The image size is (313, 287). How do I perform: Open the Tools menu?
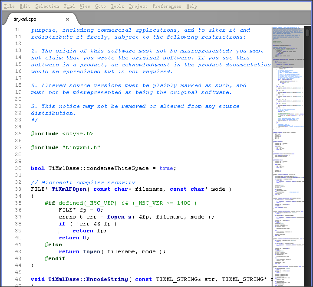point(117,7)
